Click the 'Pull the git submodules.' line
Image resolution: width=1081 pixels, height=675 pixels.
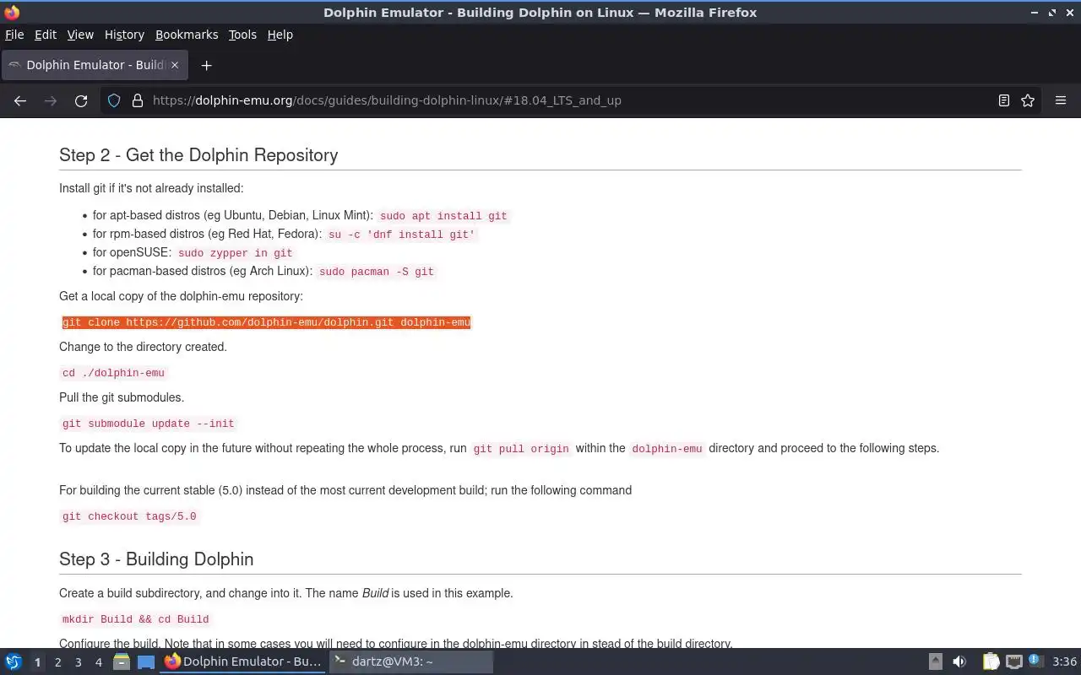(x=122, y=397)
